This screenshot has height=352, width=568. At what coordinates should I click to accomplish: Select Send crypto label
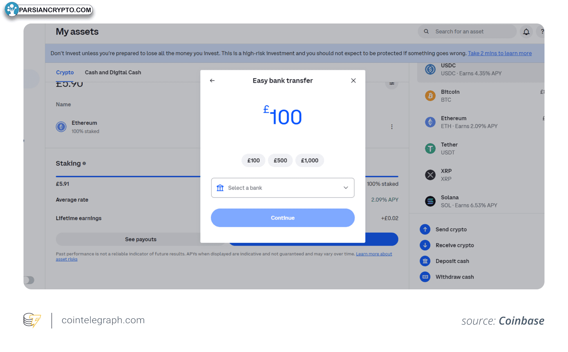[451, 229]
